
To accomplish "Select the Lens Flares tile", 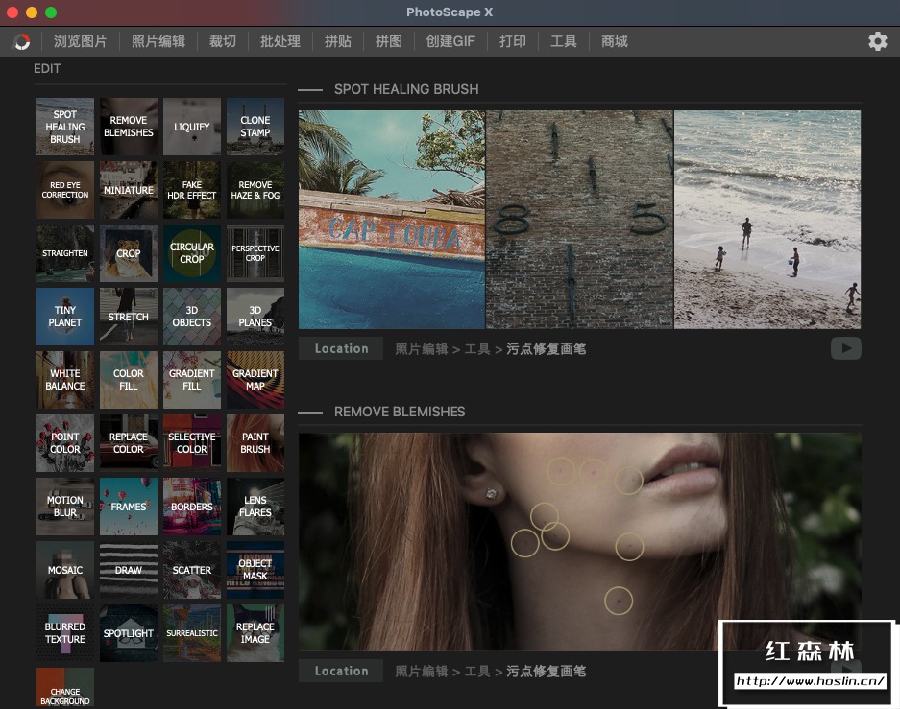I will 255,507.
